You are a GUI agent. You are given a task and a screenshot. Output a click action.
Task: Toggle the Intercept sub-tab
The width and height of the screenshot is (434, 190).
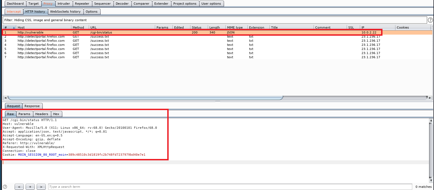[x=14, y=12]
